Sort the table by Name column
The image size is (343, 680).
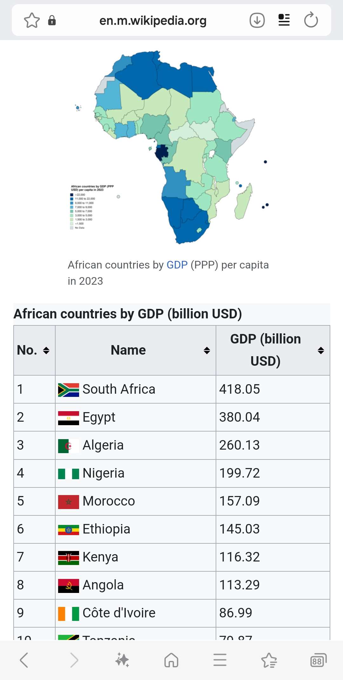click(207, 350)
